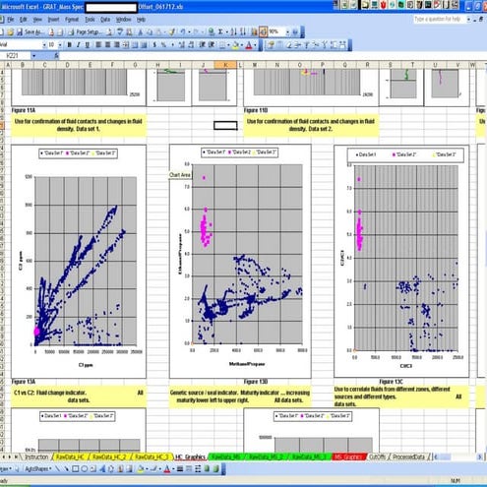The height and width of the screenshot is (487, 487).
Task: Switch to the red MS Graphics sheet tab
Action: [x=348, y=457]
